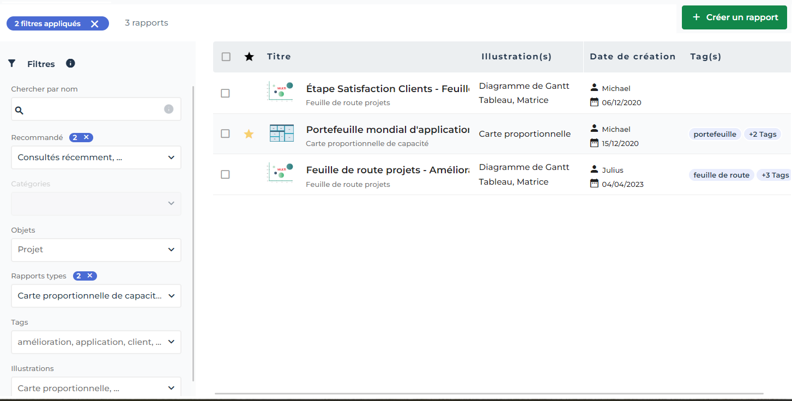The image size is (792, 401).
Task: Open the +3 Tags chip
Action: pyautogui.click(x=775, y=175)
